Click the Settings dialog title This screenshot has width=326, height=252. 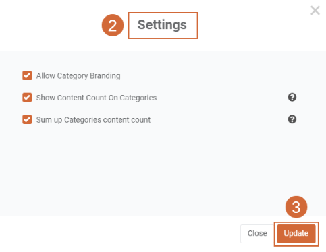[162, 25]
